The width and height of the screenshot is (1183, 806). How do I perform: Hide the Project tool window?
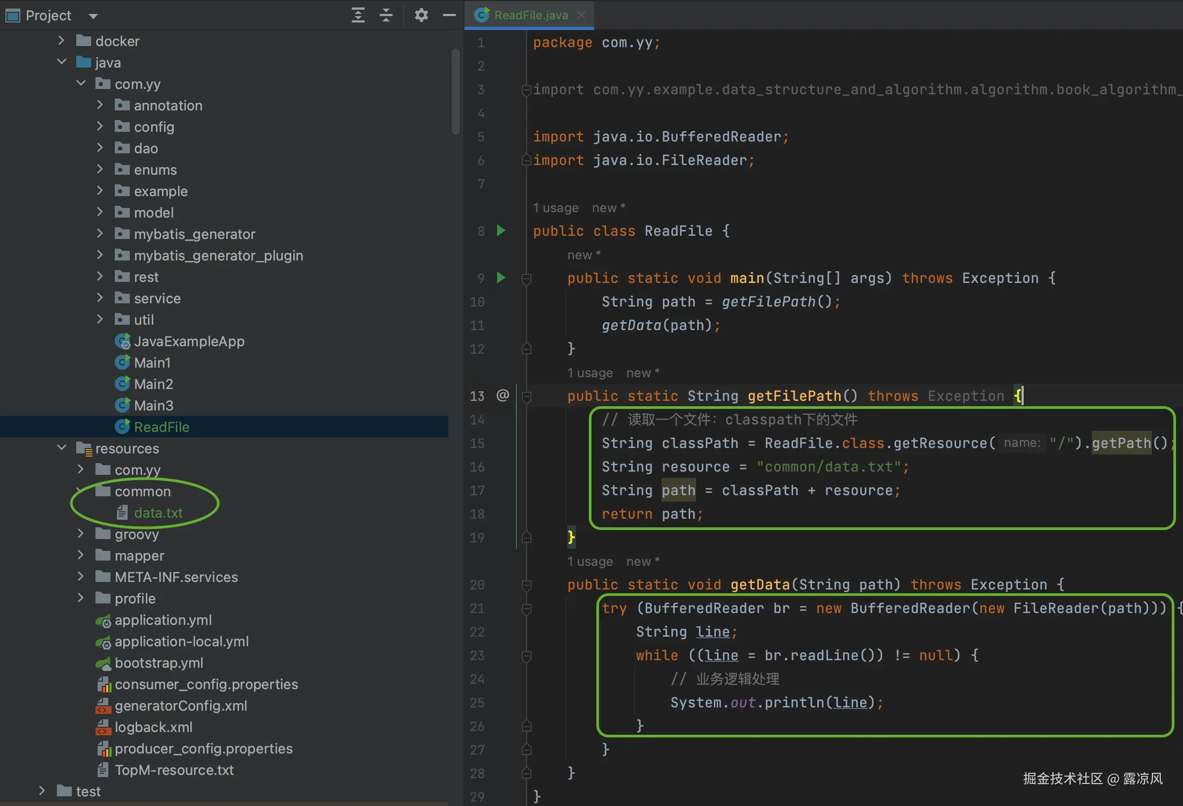[449, 15]
